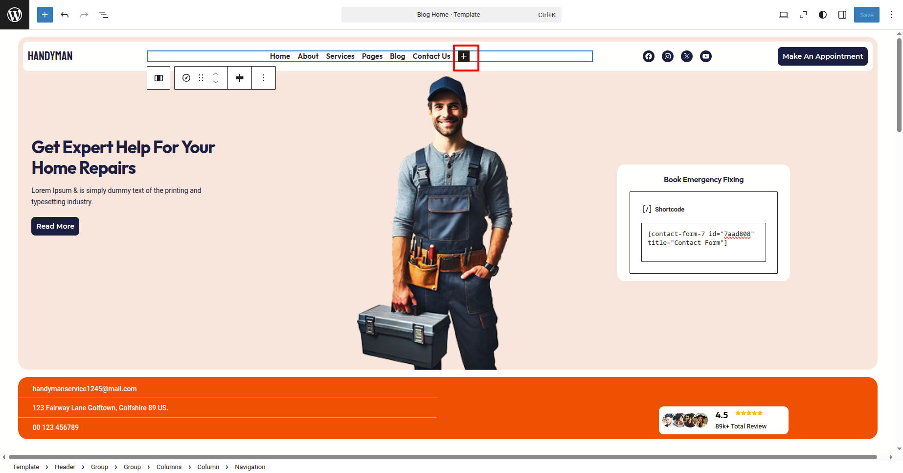
Task: Click the Facebook social icon
Action: tap(649, 56)
